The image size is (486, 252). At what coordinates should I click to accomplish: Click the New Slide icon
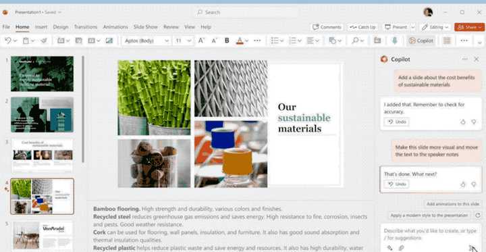[61, 41]
